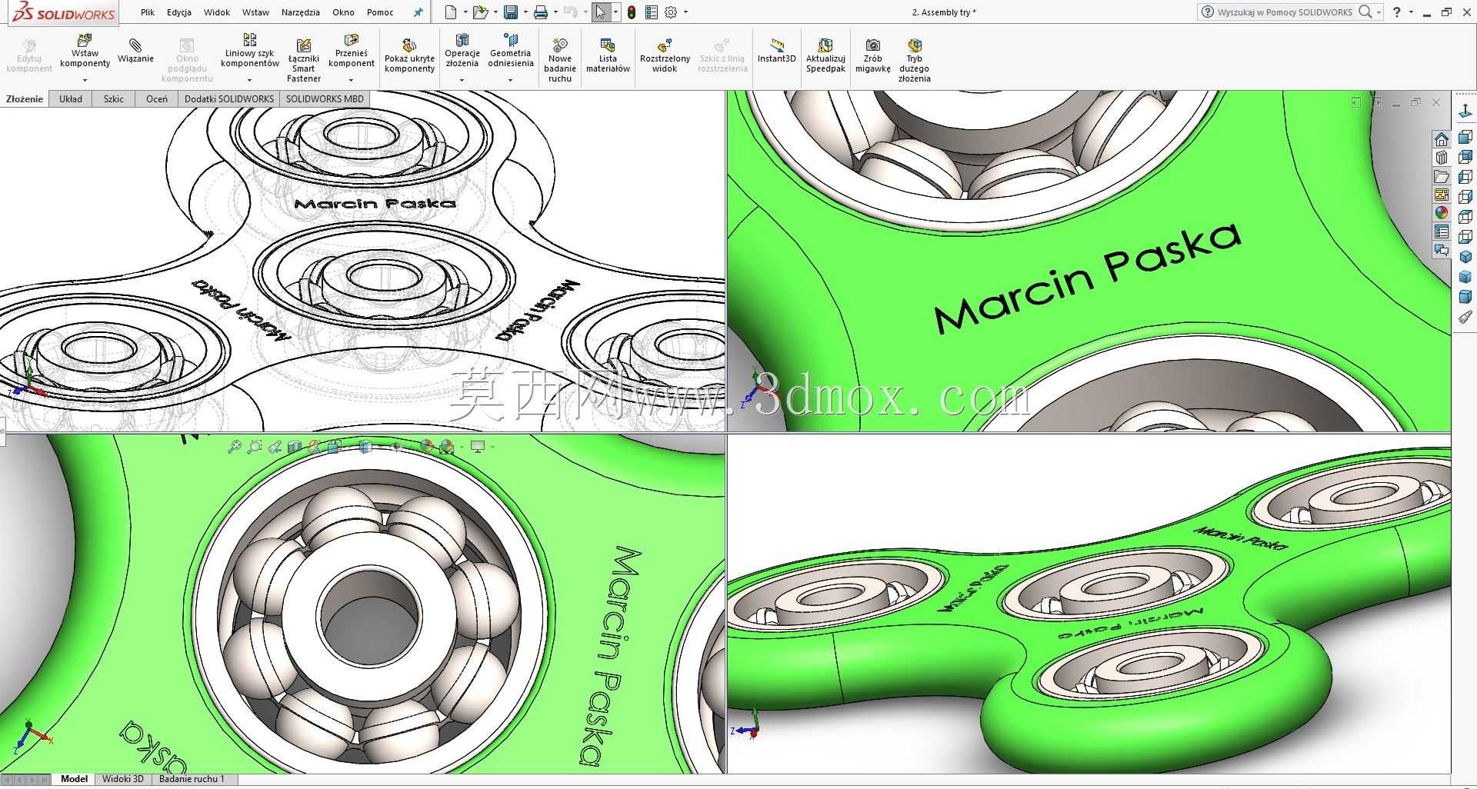Open Edit Appearance color ball icon
This screenshot has height=789, width=1477.
point(427,446)
